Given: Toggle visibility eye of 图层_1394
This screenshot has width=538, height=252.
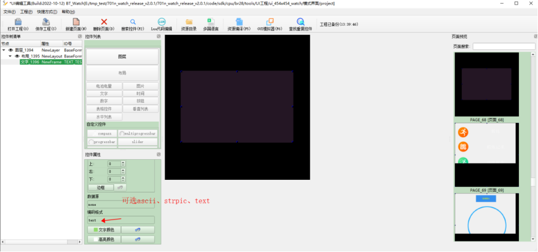Looking at the screenshot, I should click(x=11, y=50).
